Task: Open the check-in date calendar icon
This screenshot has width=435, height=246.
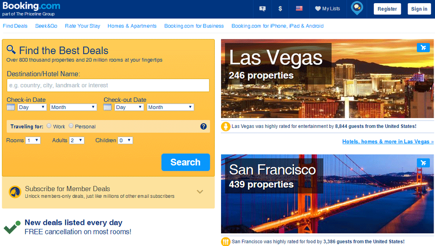Action: [11, 107]
